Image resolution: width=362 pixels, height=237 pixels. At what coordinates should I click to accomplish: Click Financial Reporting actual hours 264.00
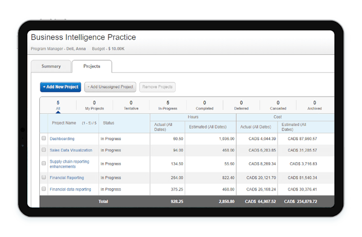[x=177, y=178]
